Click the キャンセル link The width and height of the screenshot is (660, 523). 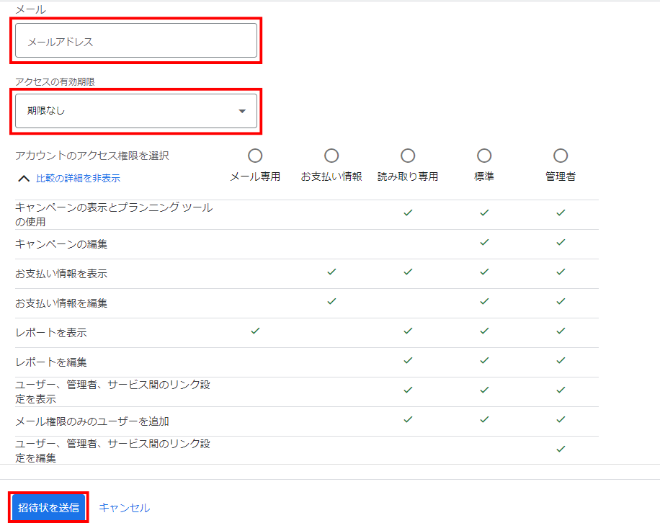tap(124, 508)
